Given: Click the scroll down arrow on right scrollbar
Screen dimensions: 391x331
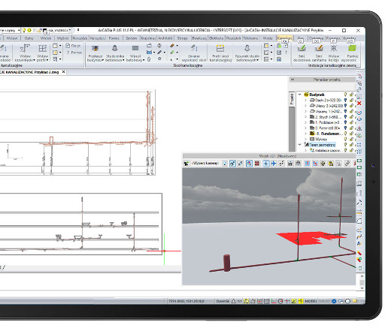Looking at the screenshot, I should (x=362, y=288).
